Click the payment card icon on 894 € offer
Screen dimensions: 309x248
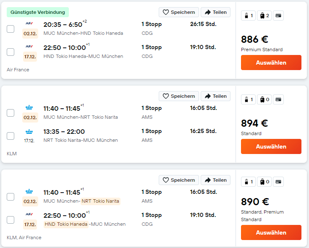[278, 99]
